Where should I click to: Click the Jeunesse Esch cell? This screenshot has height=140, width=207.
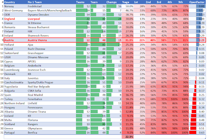(37, 70)
